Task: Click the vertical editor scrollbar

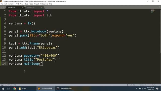Action: tap(160, 31)
